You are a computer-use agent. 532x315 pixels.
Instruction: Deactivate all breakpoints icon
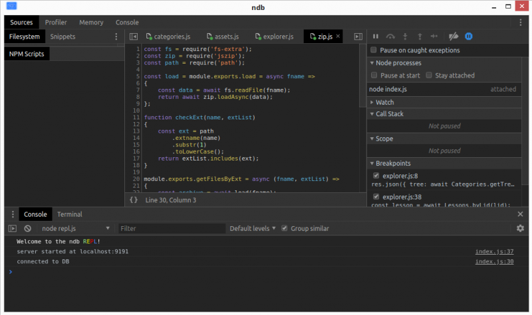click(454, 36)
